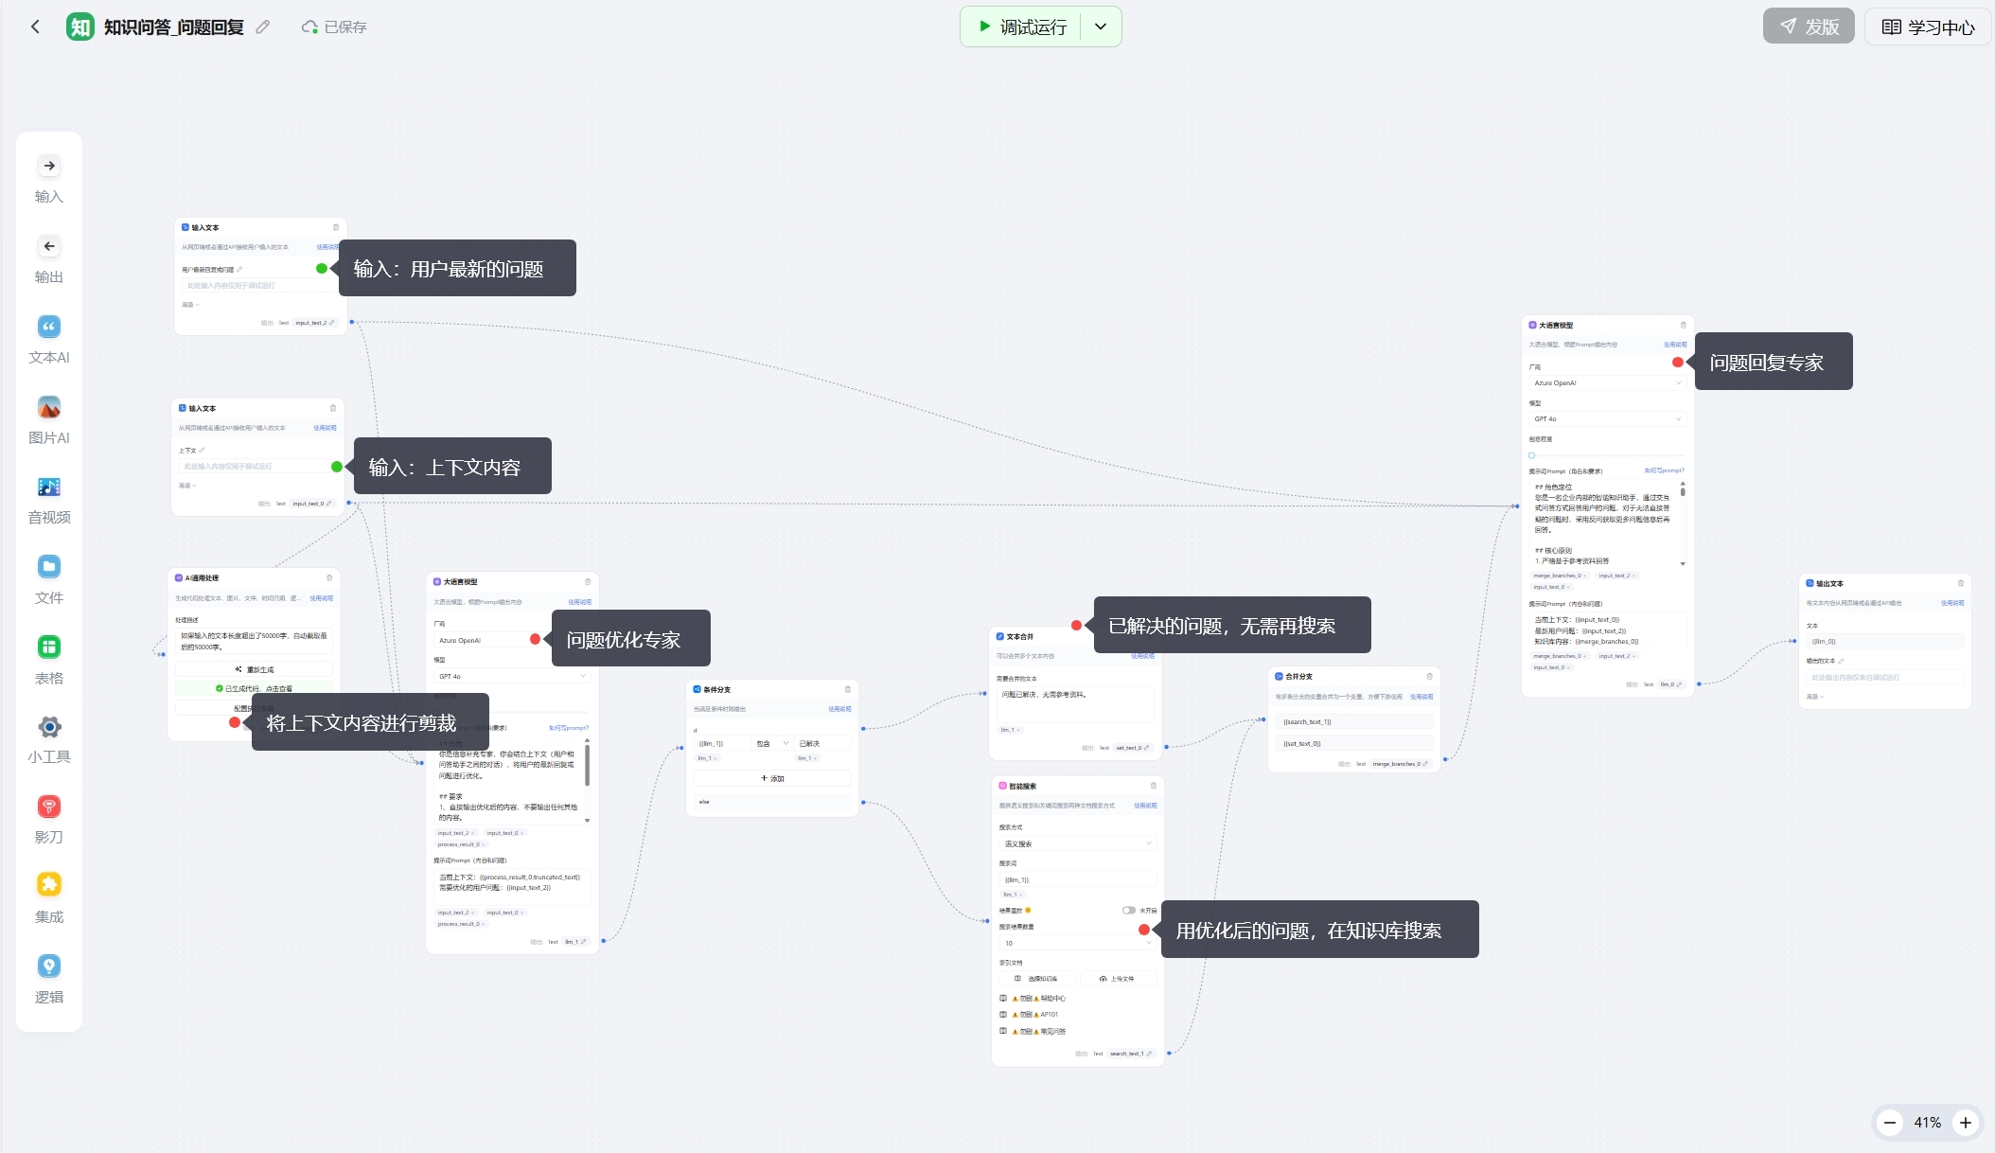Open the 语义搜索 search mode dropdown
Image resolution: width=1995 pixels, height=1153 pixels.
pyautogui.click(x=1076, y=843)
